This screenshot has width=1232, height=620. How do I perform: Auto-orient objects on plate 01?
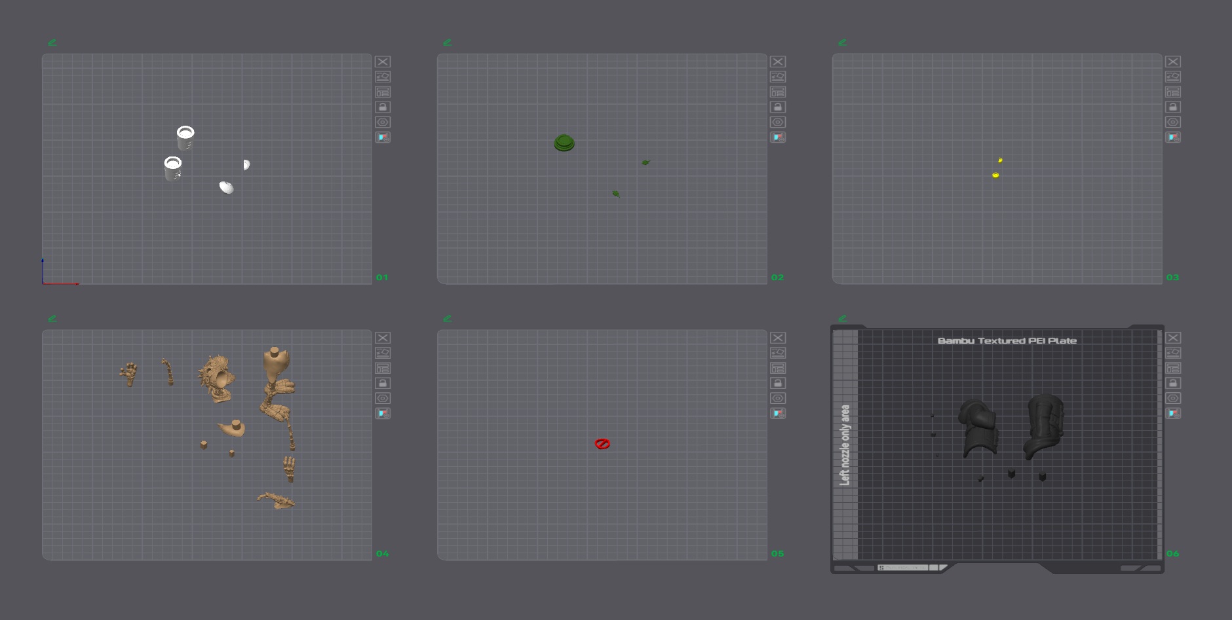pos(383,77)
